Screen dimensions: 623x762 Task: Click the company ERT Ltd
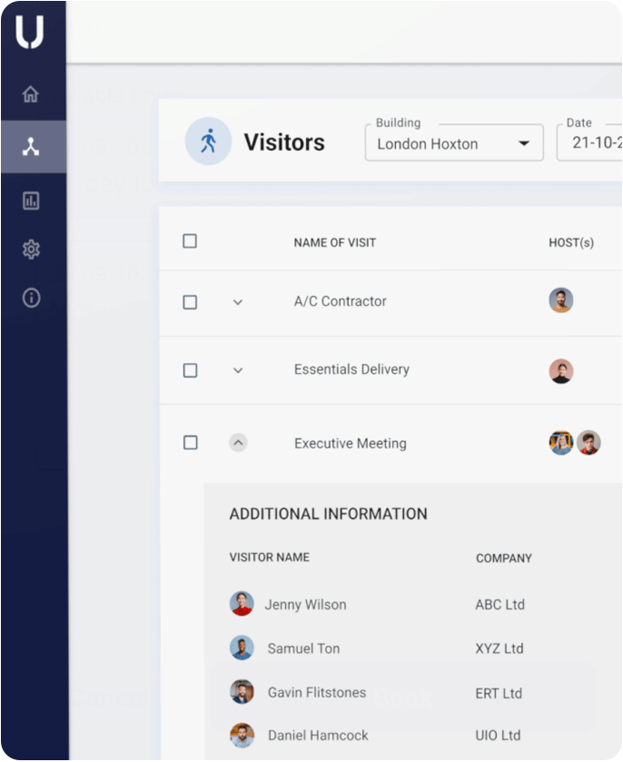pyautogui.click(x=499, y=693)
